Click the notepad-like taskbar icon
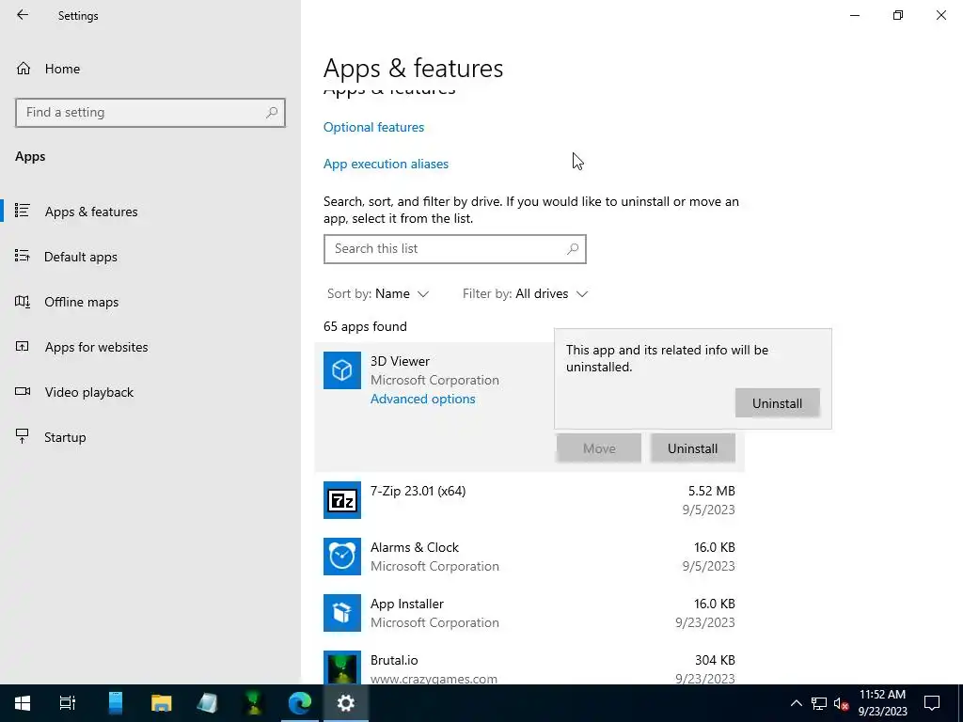 click(207, 703)
